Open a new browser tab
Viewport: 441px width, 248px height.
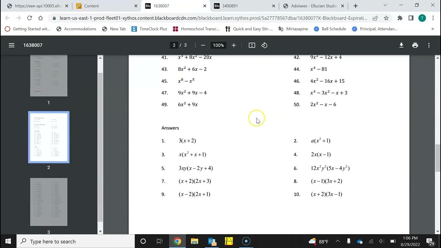pyautogui.click(x=356, y=6)
